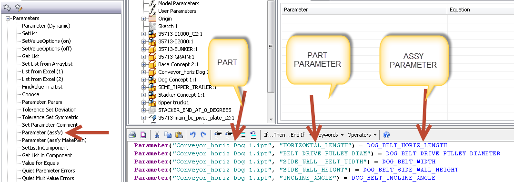Expand the 35713-01000_C2:1 node
The height and width of the screenshot is (182, 514).
(143, 34)
